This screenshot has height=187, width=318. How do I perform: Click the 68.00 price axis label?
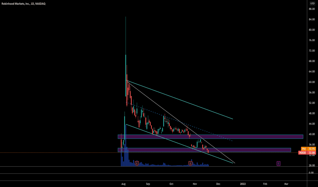pos(312,61)
